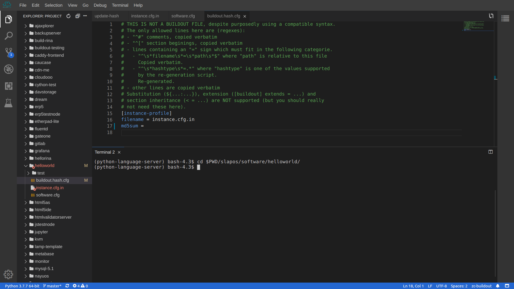Open the Terminal menu

(x=120, y=5)
